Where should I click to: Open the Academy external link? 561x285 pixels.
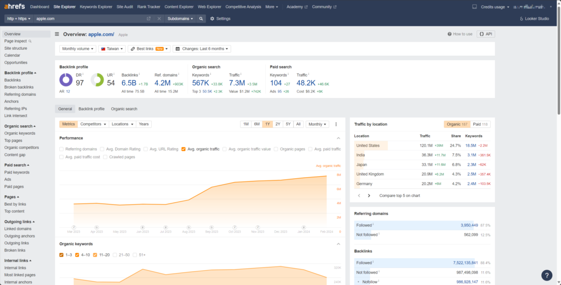coord(297,7)
